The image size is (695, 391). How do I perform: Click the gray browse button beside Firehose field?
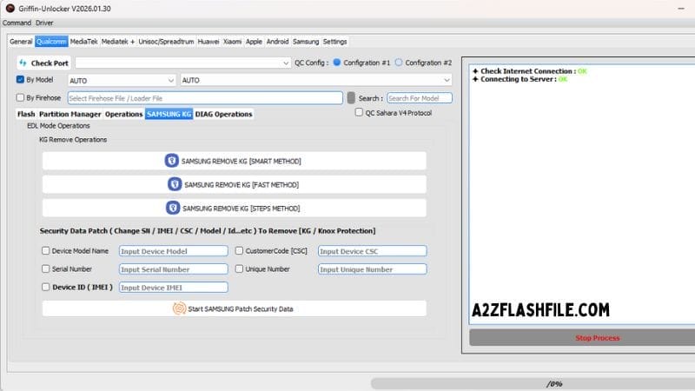click(351, 97)
